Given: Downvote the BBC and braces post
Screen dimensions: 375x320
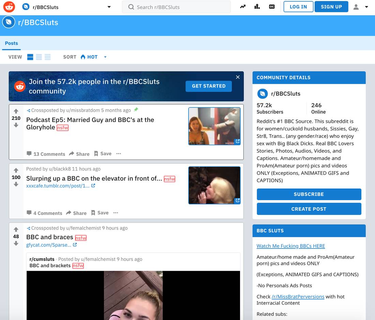Looking at the screenshot, I should pos(16,243).
